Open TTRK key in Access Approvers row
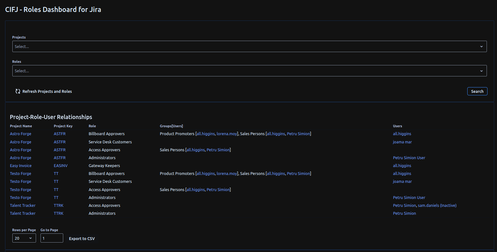Screen dimensions: 497x252 click(x=59, y=205)
